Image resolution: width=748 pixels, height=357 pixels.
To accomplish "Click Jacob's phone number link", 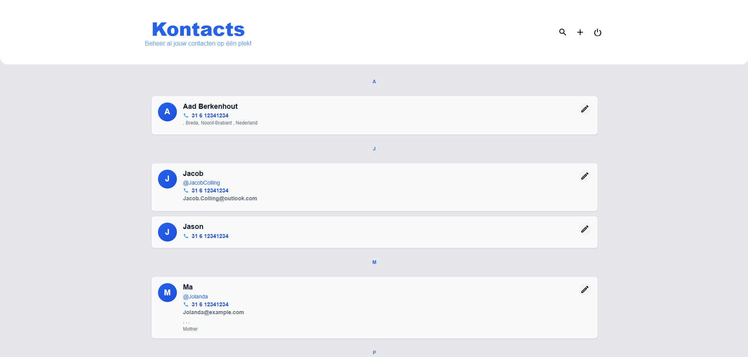I will 210,190.
